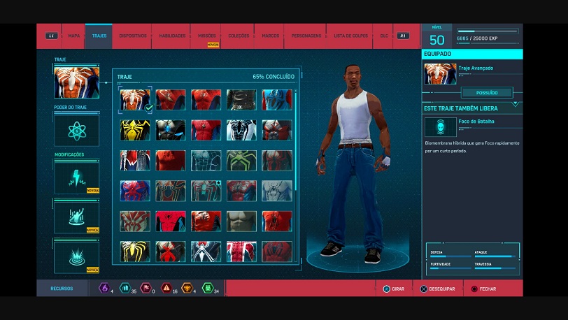Click the circle icon beside Fechar

coord(474,289)
